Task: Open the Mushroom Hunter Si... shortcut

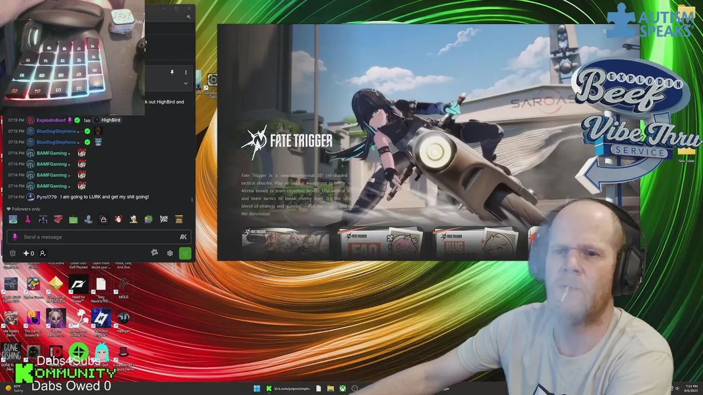Action: click(79, 324)
